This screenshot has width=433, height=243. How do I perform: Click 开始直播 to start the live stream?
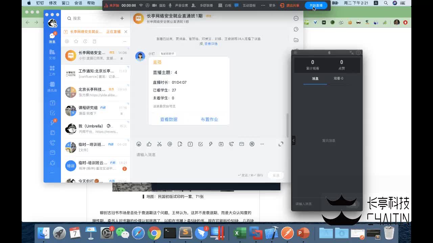tap(316, 5)
